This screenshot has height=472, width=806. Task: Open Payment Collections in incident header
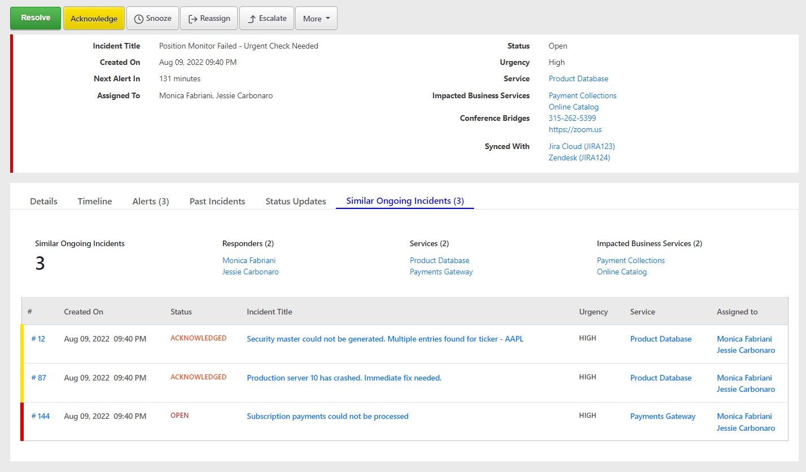pyautogui.click(x=582, y=95)
